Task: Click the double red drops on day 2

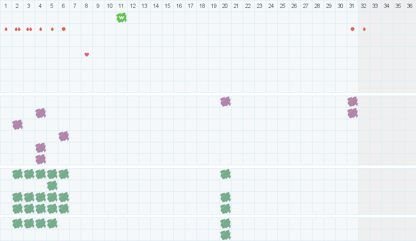Action: point(17,29)
